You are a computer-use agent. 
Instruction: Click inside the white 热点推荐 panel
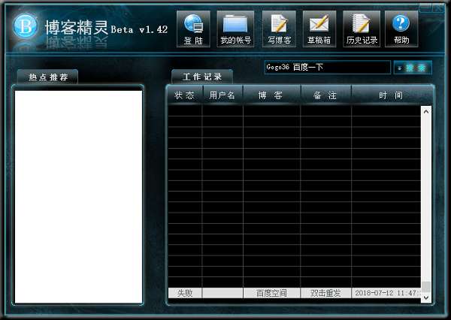(78, 195)
